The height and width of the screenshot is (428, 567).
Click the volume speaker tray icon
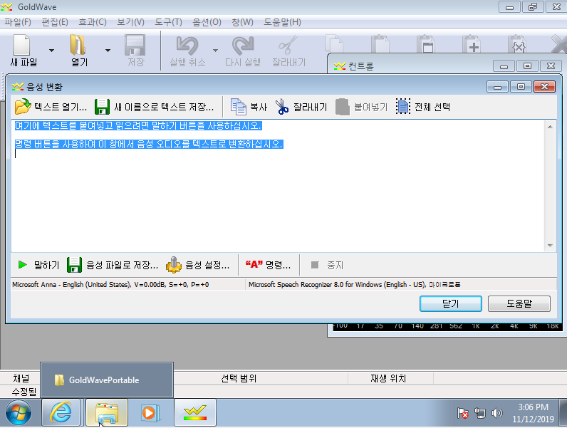pyautogui.click(x=497, y=413)
